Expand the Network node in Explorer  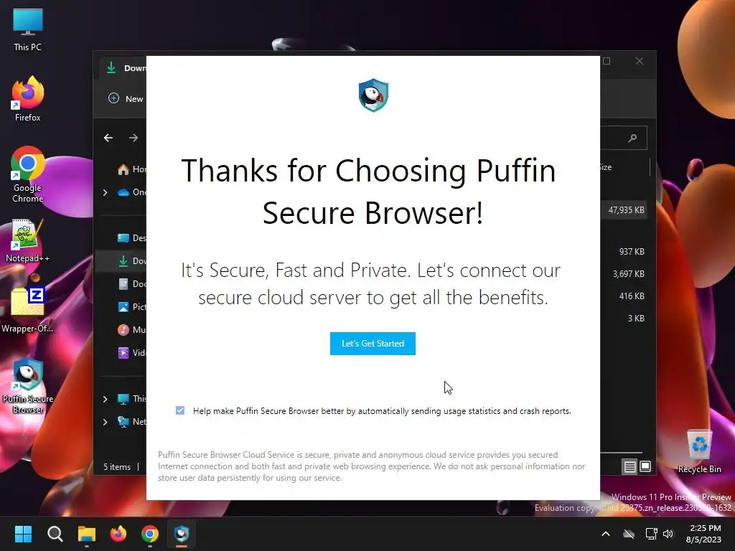(105, 422)
